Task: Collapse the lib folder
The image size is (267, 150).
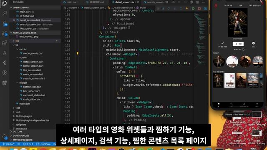Action: click(35, 45)
